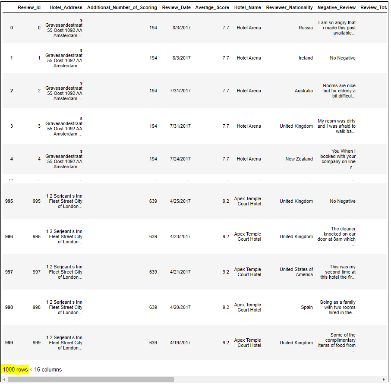Click the Review_Date column header
The image size is (391, 384).
point(177,7)
